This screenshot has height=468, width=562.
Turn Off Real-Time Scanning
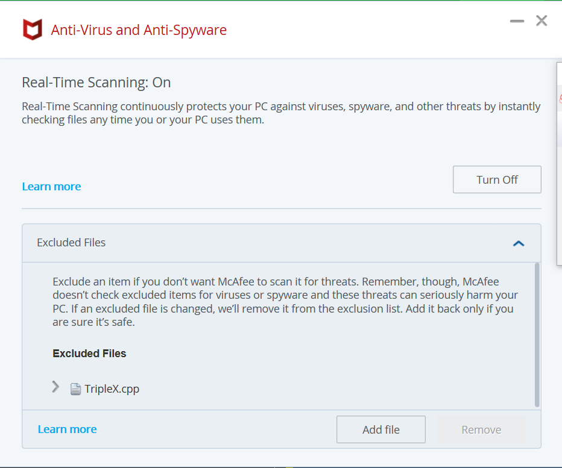(x=497, y=179)
